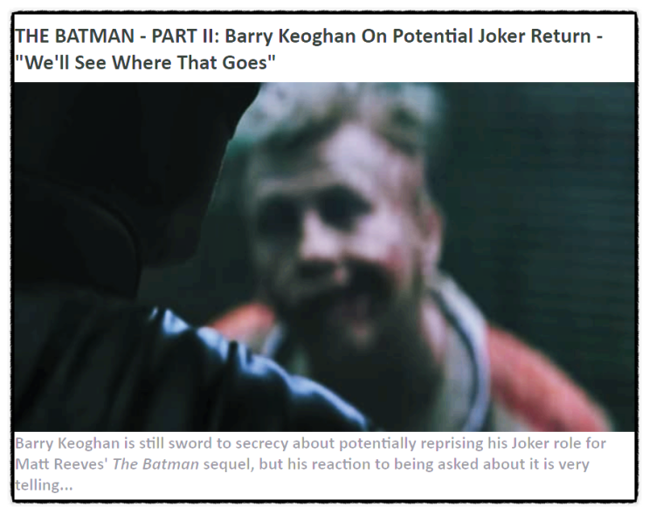The height and width of the screenshot is (514, 649).
Task: Click "Potential Joker Return" in the headline
Action: click(492, 37)
